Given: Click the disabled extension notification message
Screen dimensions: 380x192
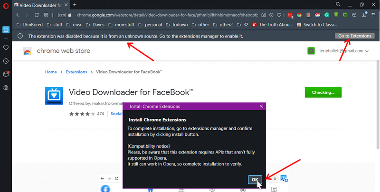Looking at the screenshot, I should 135,36.
